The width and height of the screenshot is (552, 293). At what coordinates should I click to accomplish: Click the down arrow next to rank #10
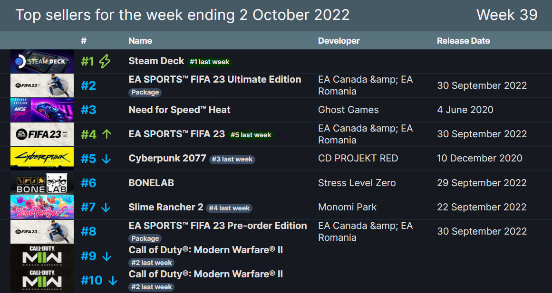pos(112,280)
